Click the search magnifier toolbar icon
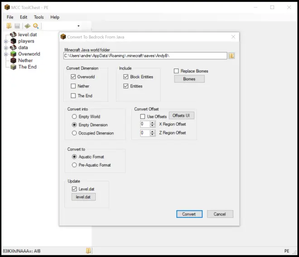The width and height of the screenshot is (299, 257). 36,26
